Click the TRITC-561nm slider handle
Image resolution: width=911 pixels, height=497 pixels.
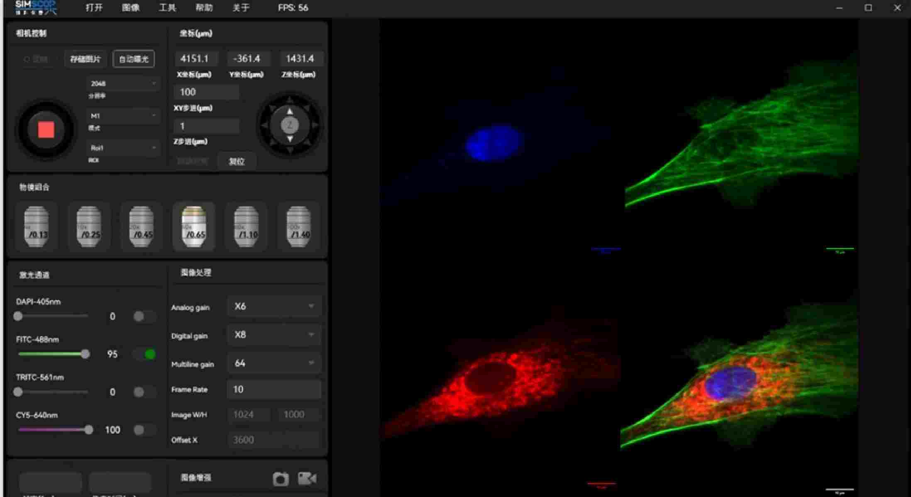click(18, 392)
